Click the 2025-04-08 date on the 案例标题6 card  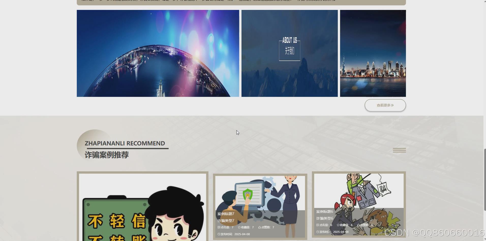point(341,232)
